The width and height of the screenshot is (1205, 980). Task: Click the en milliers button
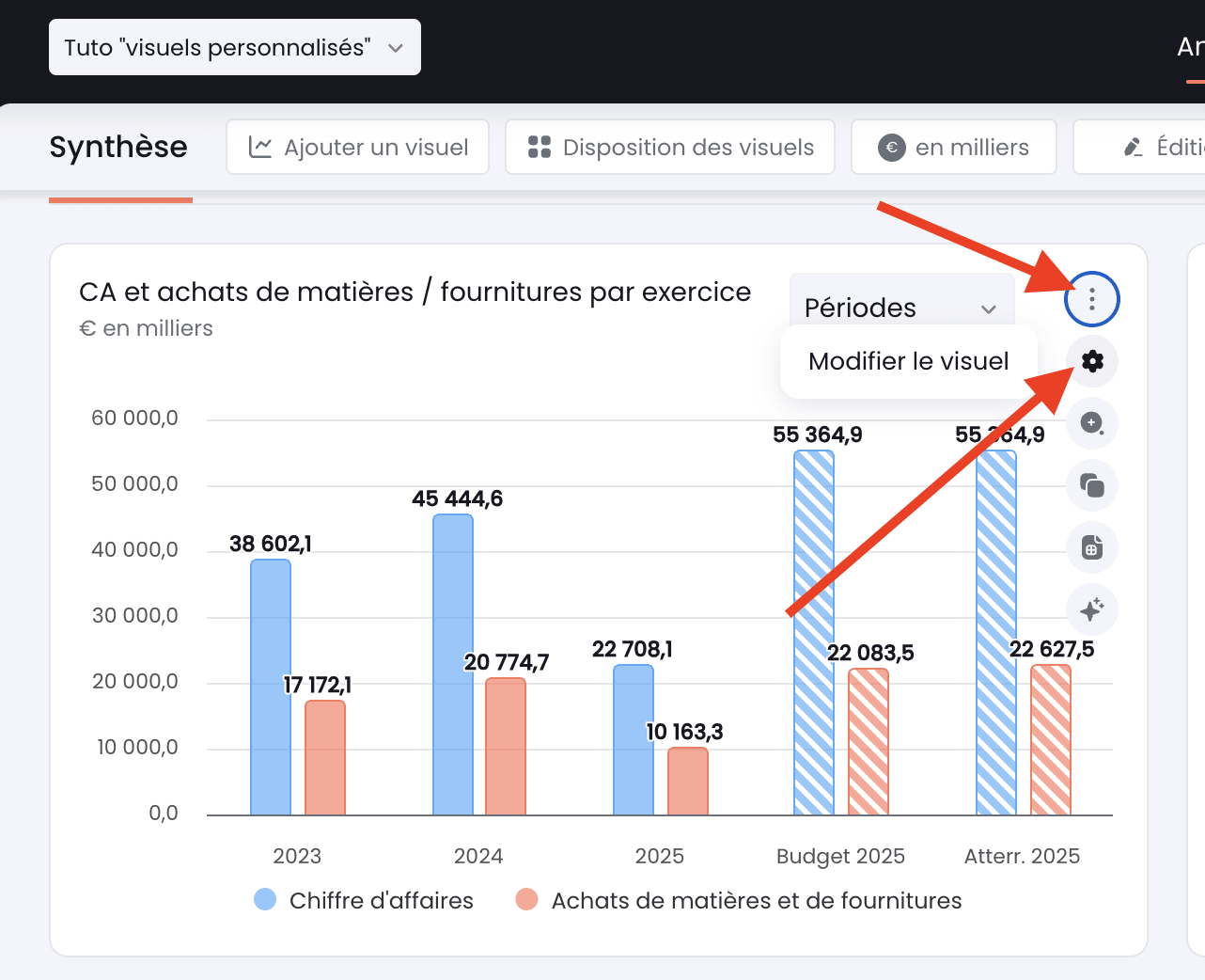click(954, 147)
